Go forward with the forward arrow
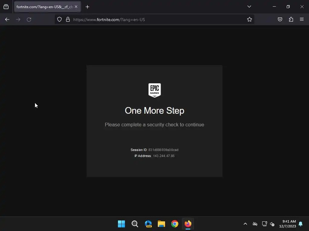Image resolution: width=309 pixels, height=231 pixels. tap(18, 20)
